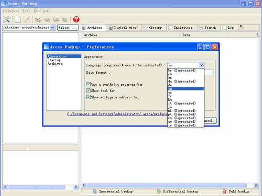Open the Help menu
This screenshot has width=262, height=196.
(47, 11)
